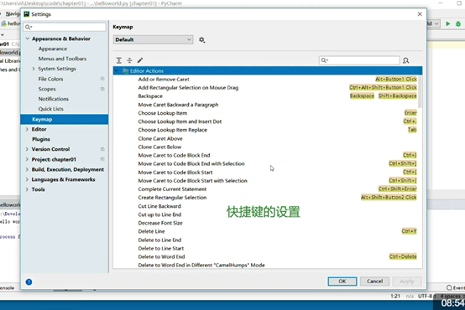Click the Expand All icon in Keymap toolbar

[119, 60]
